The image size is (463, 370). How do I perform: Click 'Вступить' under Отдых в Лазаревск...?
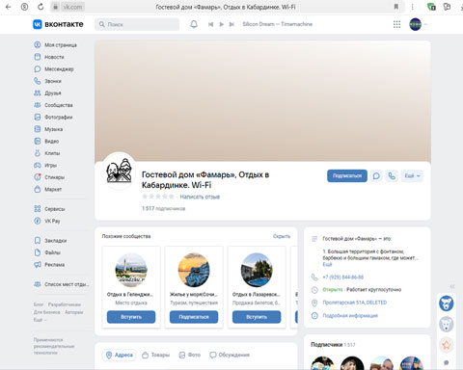tap(257, 317)
